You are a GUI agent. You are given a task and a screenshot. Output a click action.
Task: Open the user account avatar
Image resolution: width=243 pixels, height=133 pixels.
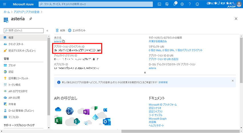point(239,4)
